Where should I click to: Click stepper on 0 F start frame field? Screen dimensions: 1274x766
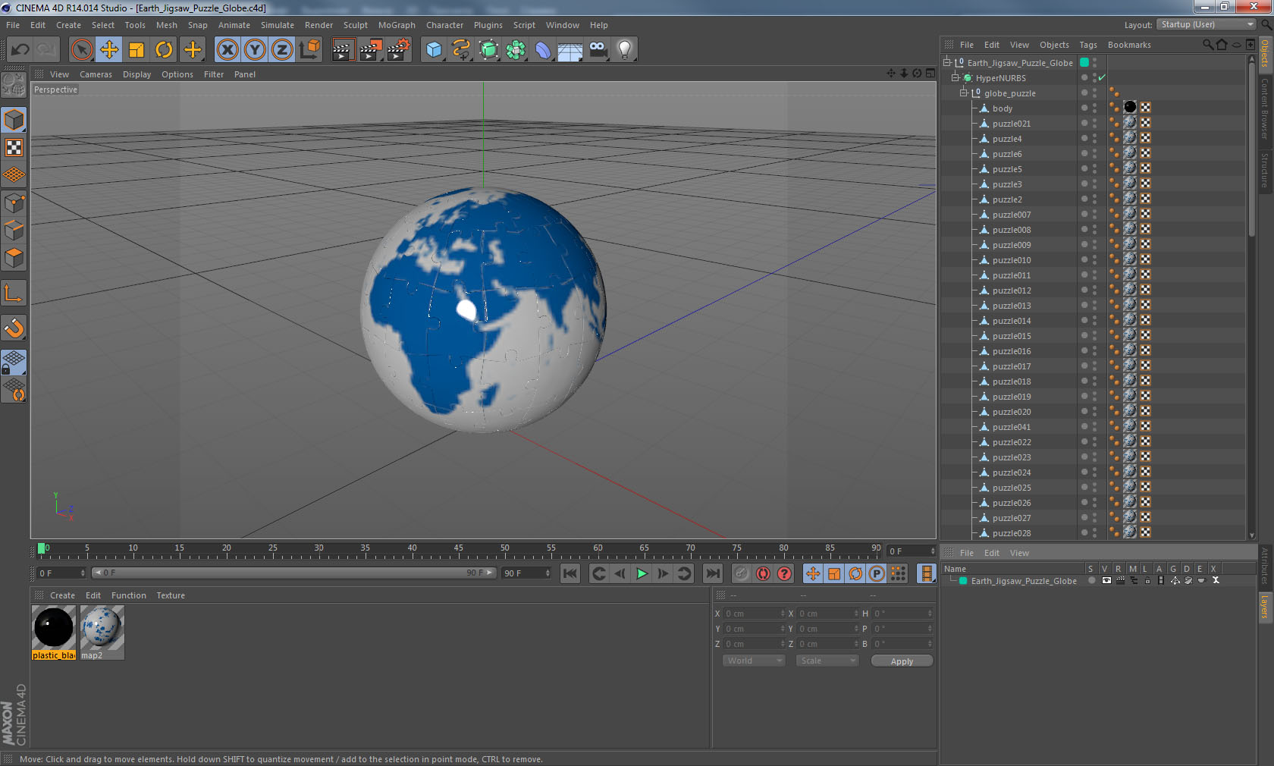[x=83, y=573]
